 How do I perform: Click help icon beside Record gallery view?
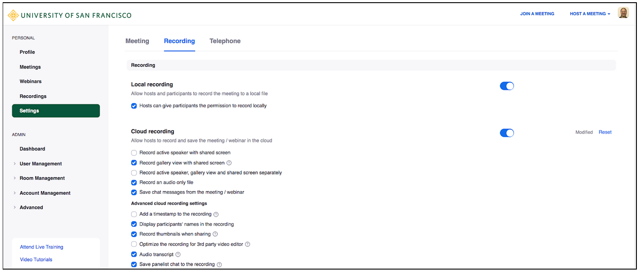click(x=229, y=163)
